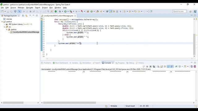Image resolution: width=198 pixels, height=111 pixels.
Task: Click the Run with external tools icon
Action: pos(71,11)
